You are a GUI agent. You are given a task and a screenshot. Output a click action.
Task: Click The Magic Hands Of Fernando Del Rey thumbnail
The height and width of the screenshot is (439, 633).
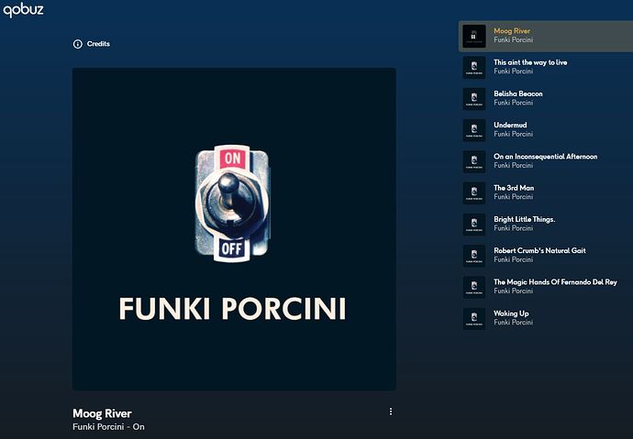point(474,288)
